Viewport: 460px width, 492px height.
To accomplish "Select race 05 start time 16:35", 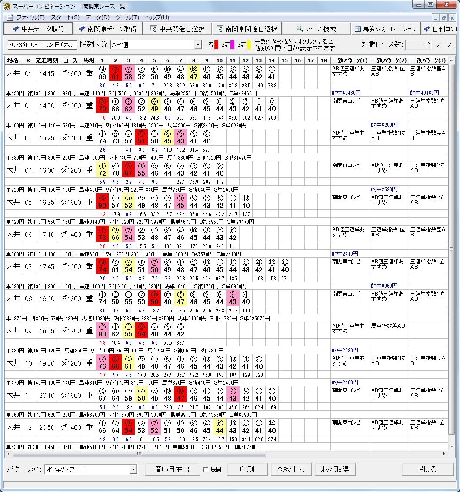I will click(47, 203).
